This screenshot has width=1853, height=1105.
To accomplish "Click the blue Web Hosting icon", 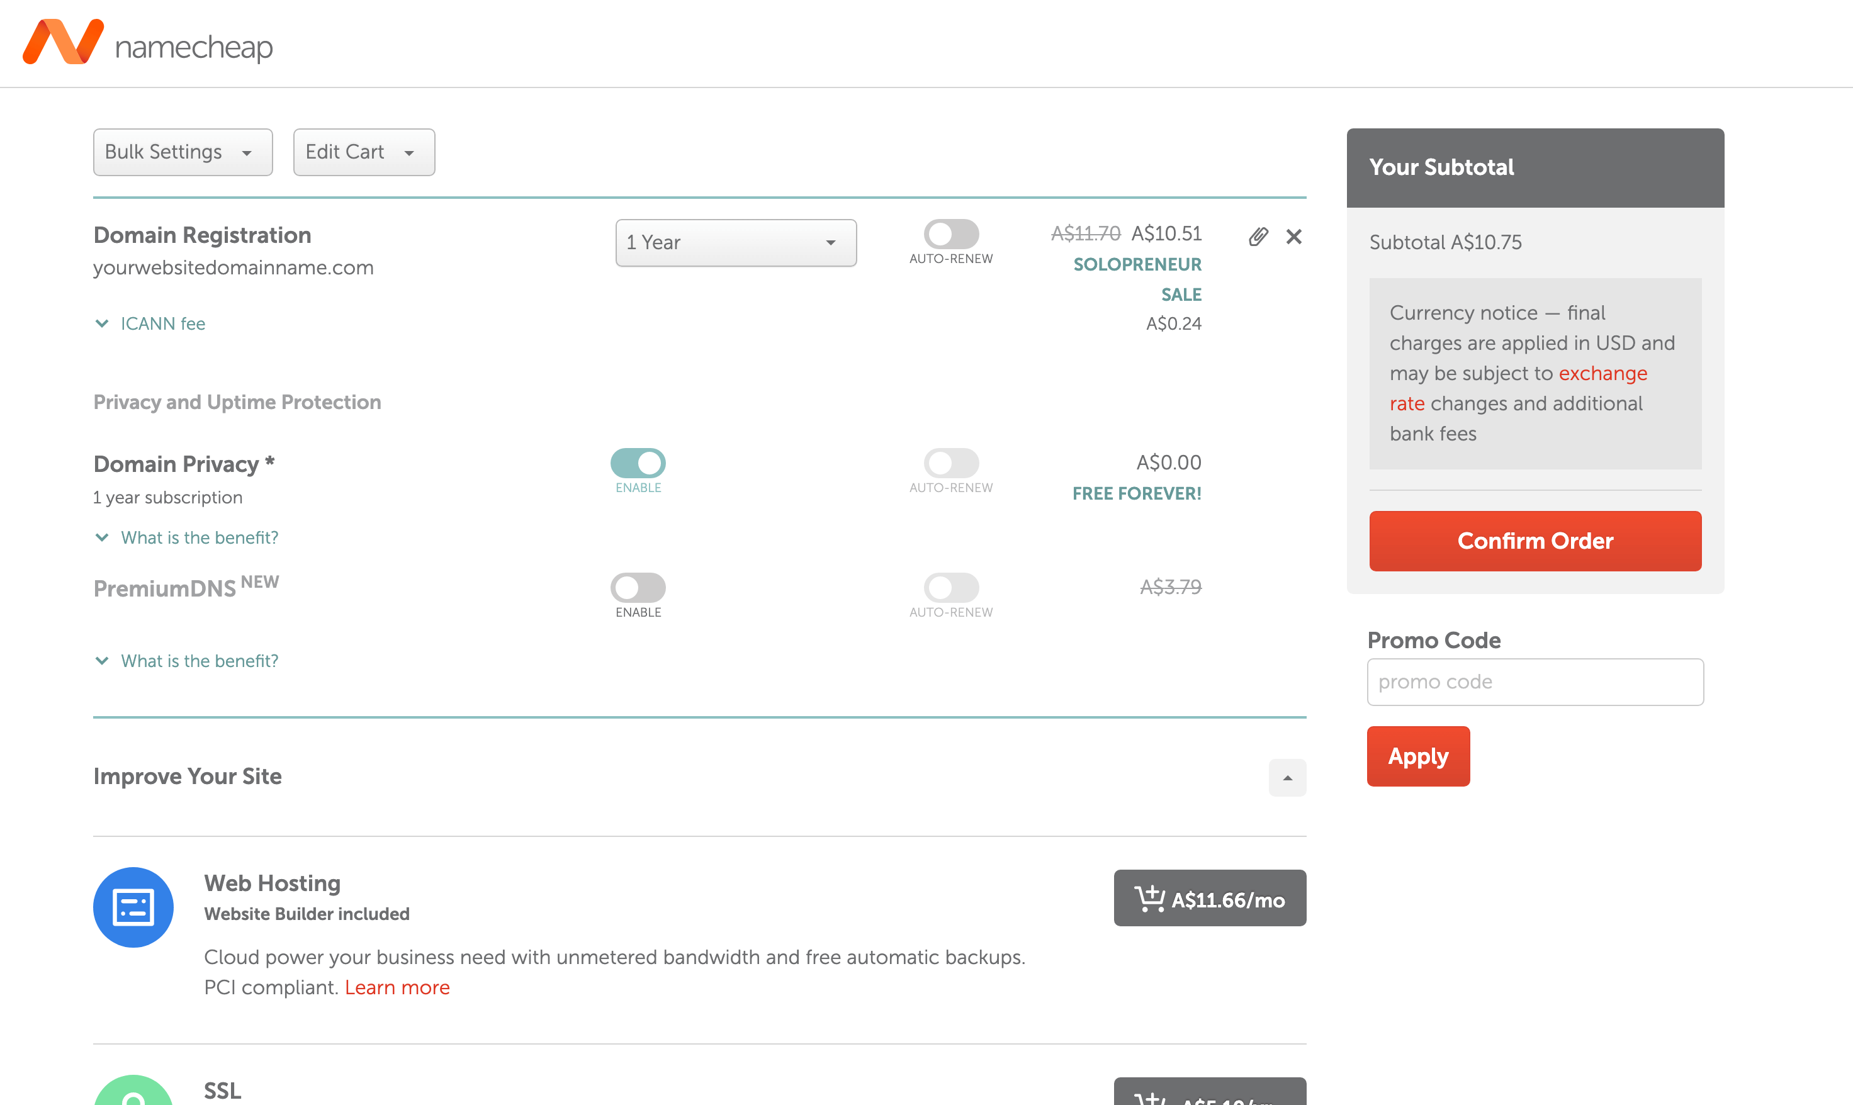I will (133, 907).
